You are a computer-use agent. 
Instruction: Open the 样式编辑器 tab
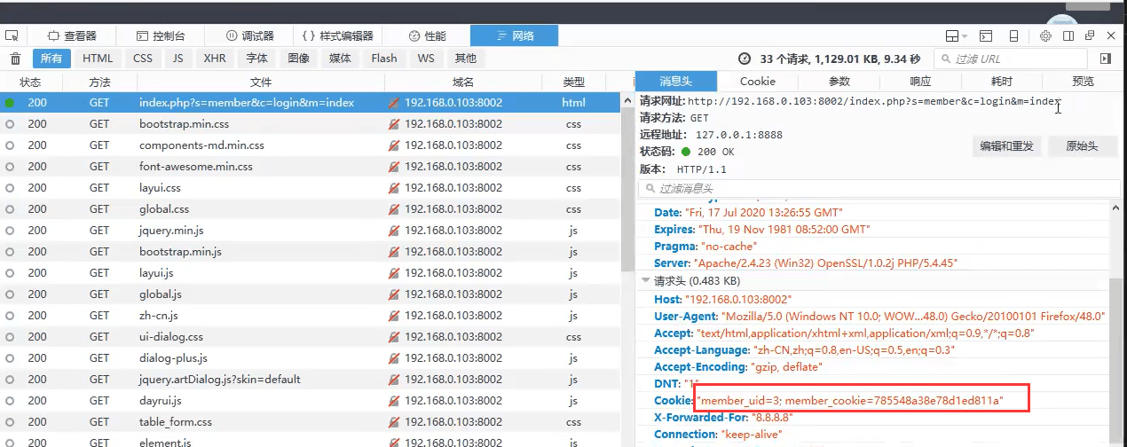(338, 36)
